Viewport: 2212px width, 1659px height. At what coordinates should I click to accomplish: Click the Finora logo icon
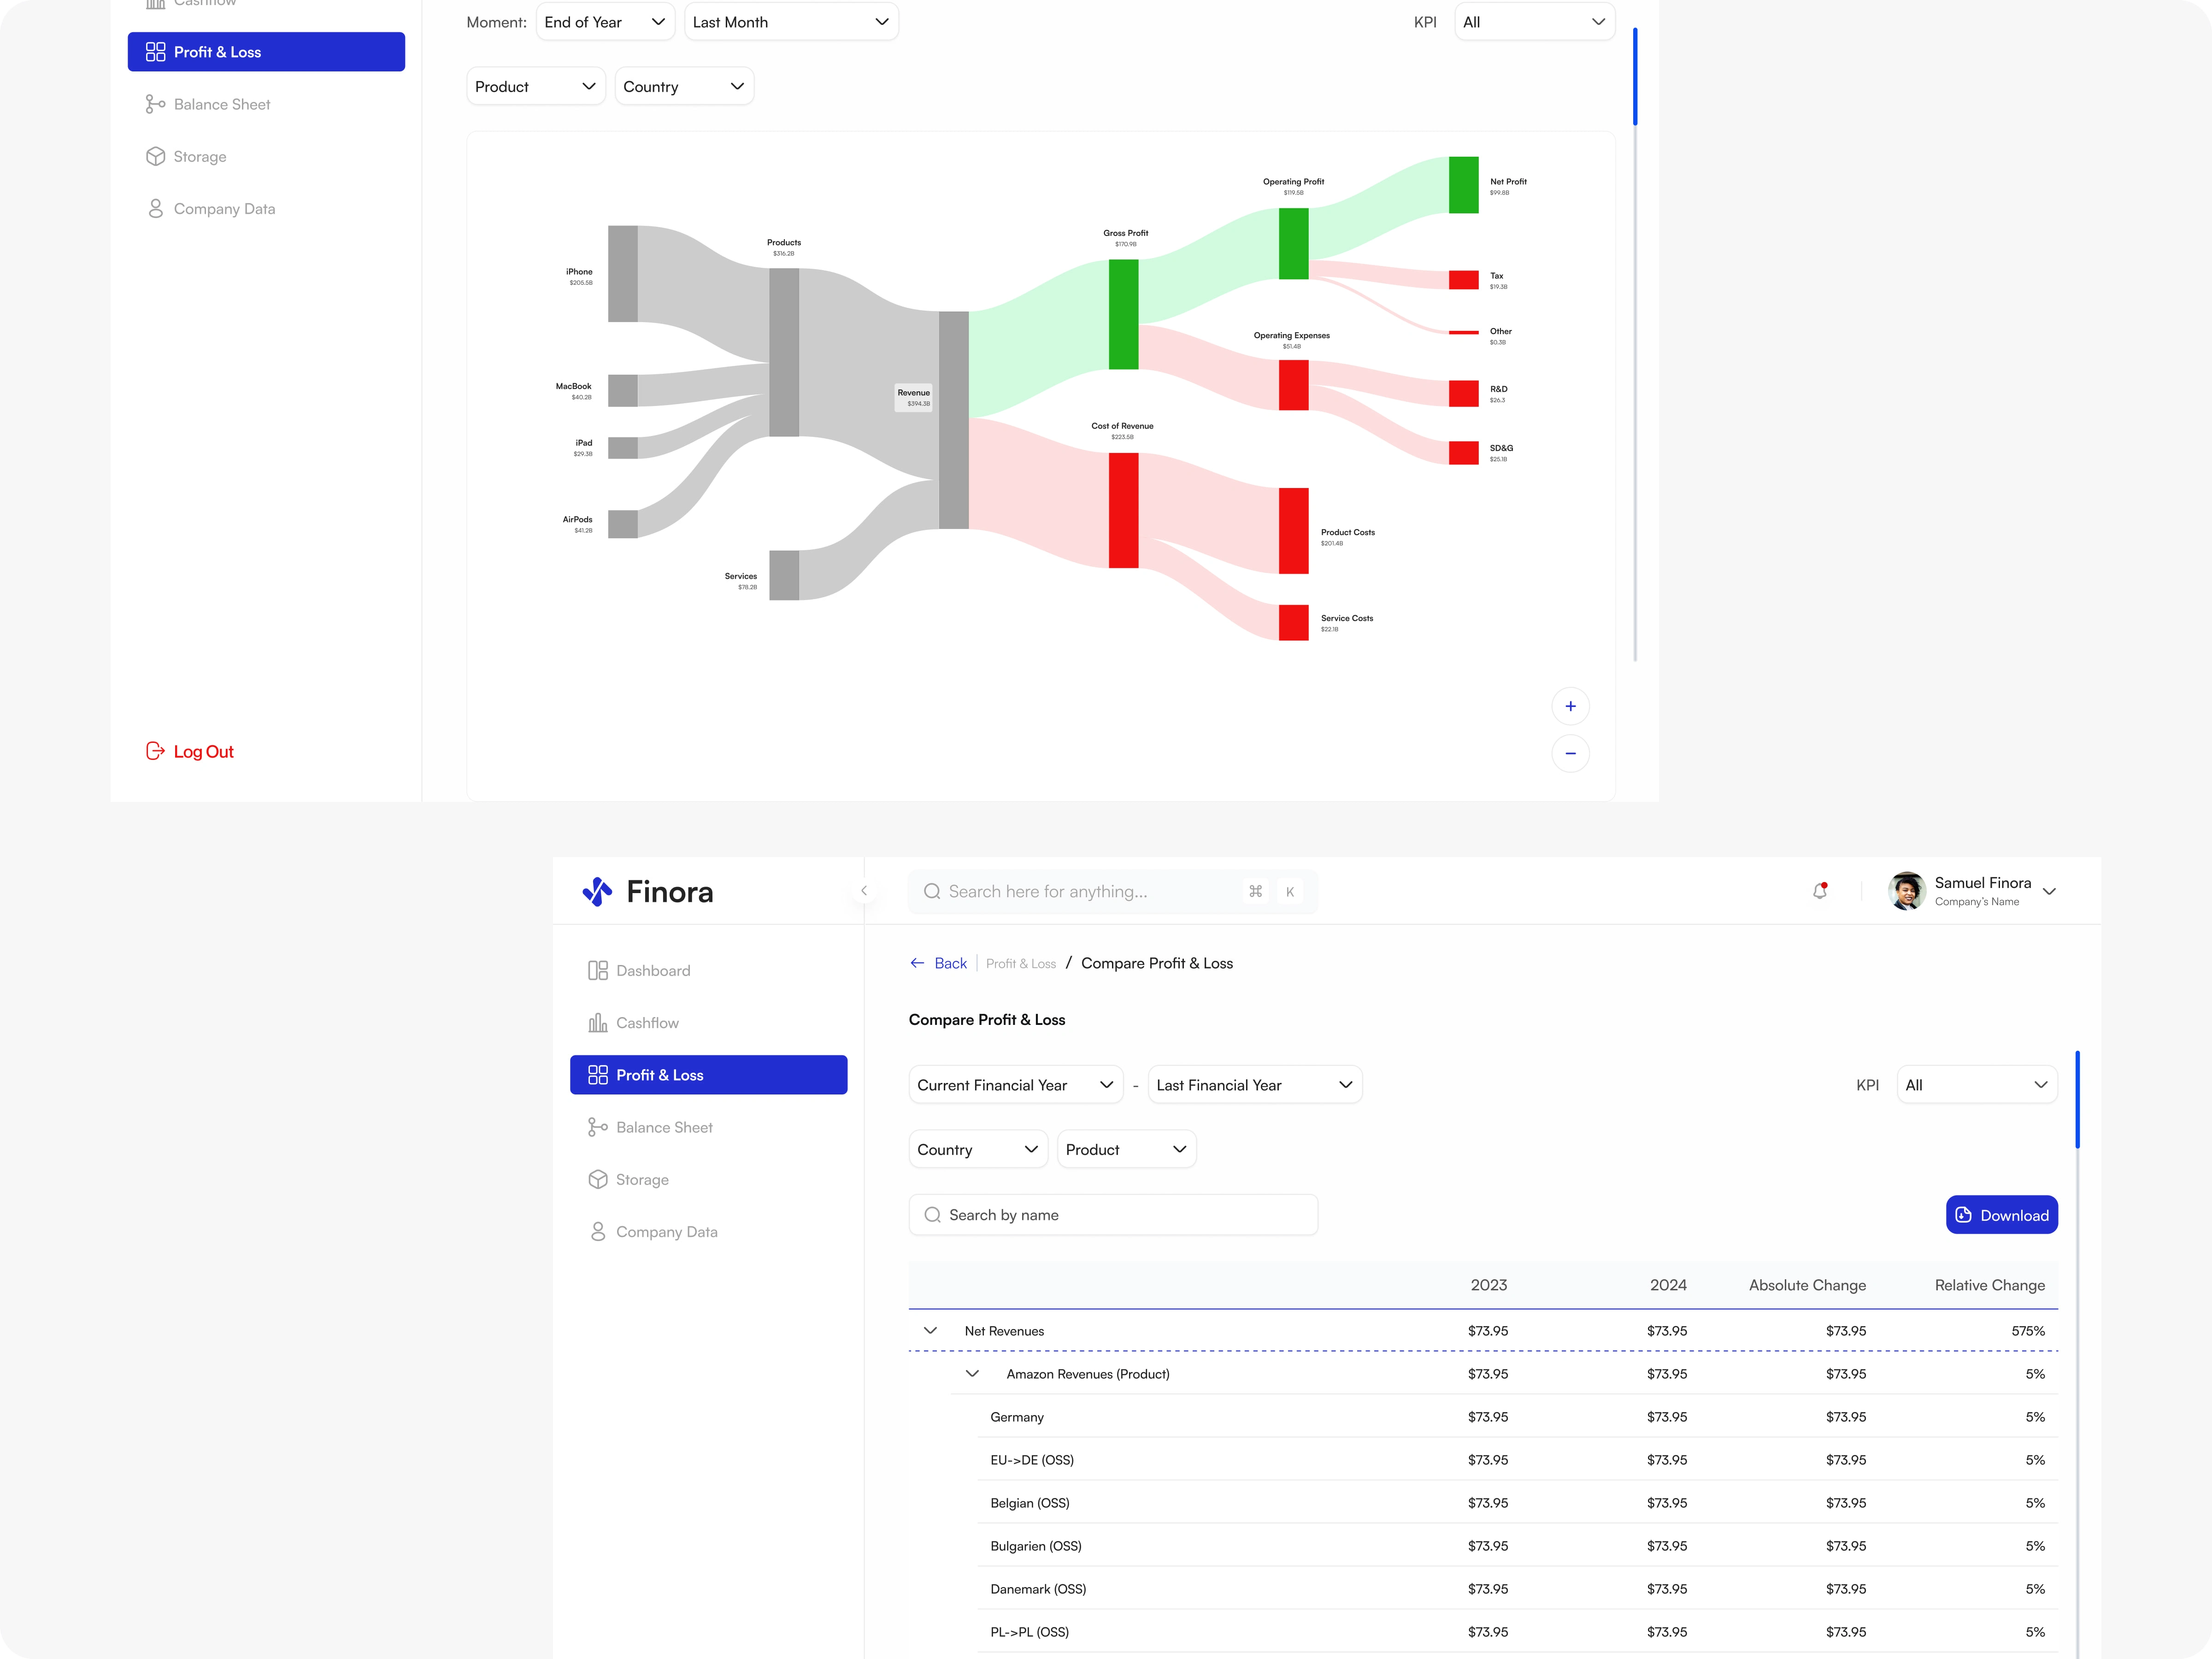pos(597,891)
